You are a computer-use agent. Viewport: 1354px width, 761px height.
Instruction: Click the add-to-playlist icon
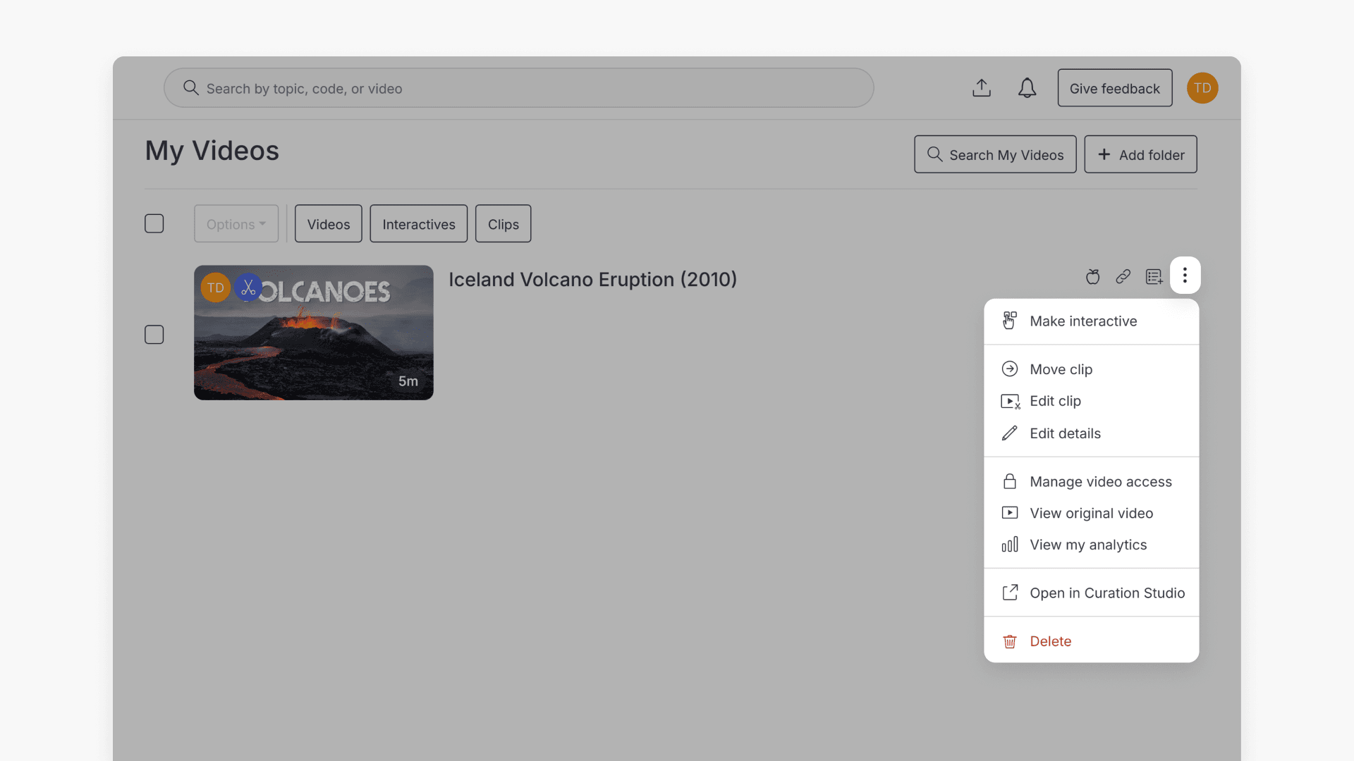pos(1154,276)
